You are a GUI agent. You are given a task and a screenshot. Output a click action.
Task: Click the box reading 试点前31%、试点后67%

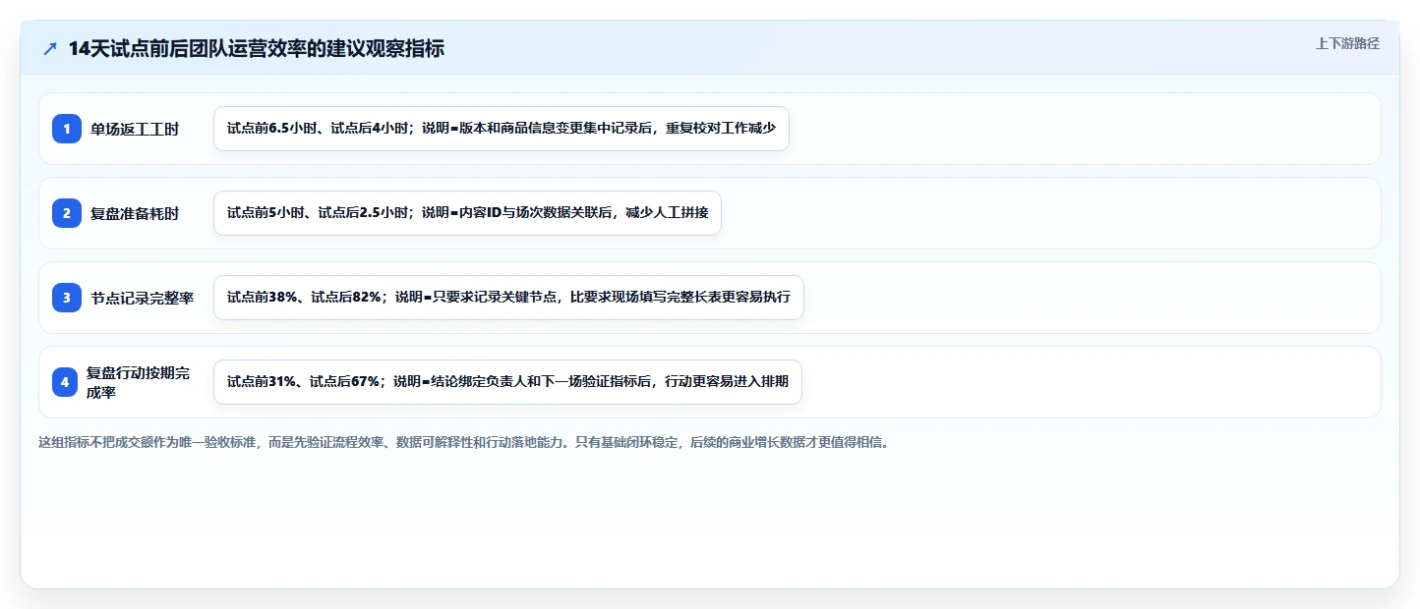507,382
